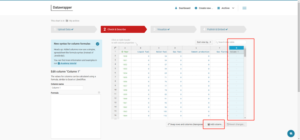Screen dimensions: 300x140
Task: Open the graduation cap help button
Action: click(x=291, y=133)
